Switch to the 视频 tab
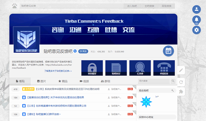 (84, 81)
